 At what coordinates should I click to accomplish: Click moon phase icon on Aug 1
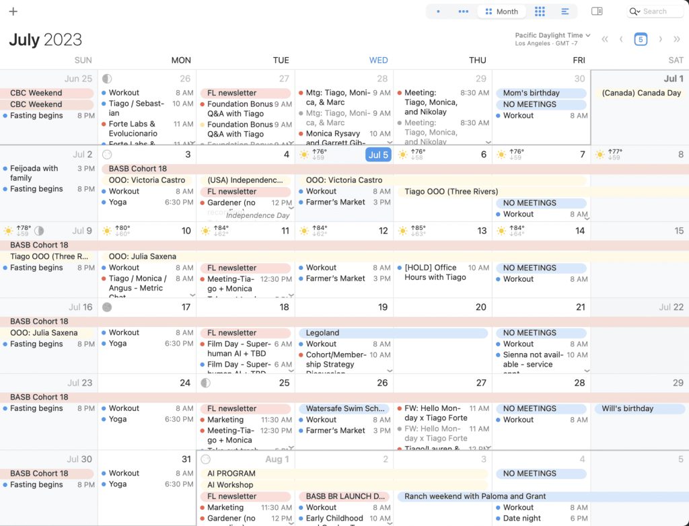[205, 459]
